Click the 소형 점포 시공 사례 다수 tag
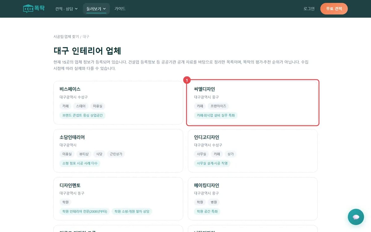Image resolution: width=371 pixels, height=232 pixels. (80, 163)
